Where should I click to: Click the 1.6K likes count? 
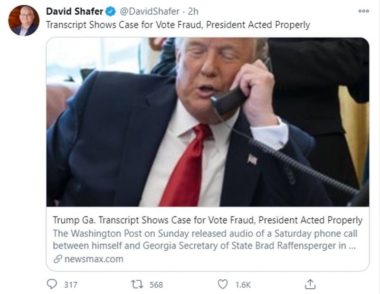[x=243, y=285]
